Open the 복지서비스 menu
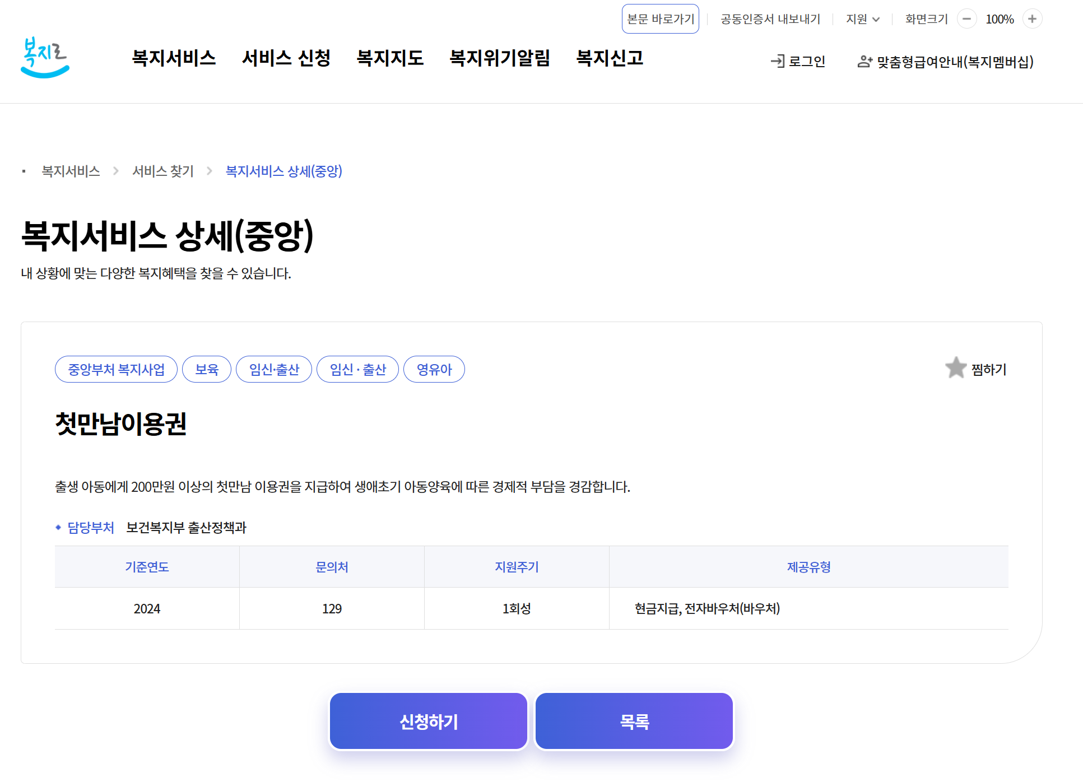The width and height of the screenshot is (1083, 782). pyautogui.click(x=174, y=58)
